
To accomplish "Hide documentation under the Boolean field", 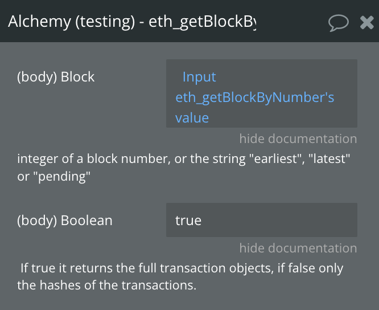I will click(298, 248).
